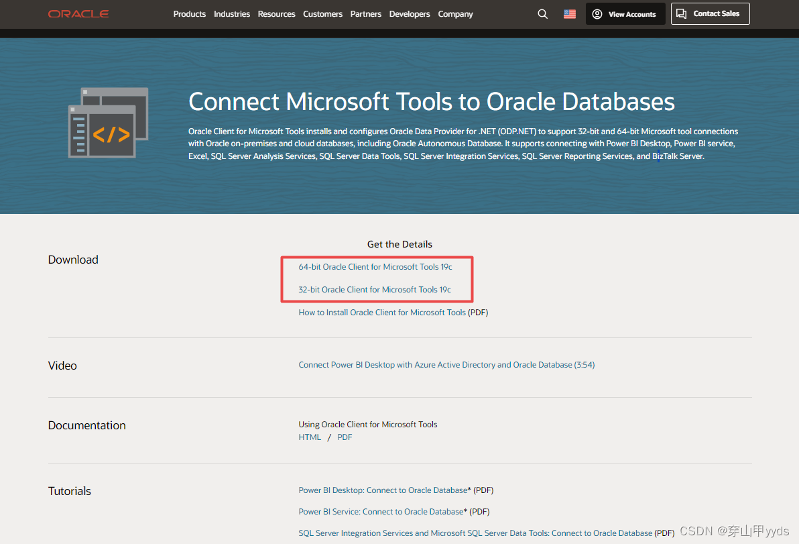Image resolution: width=799 pixels, height=544 pixels.
Task: Open the Products menu
Action: pyautogui.click(x=190, y=14)
